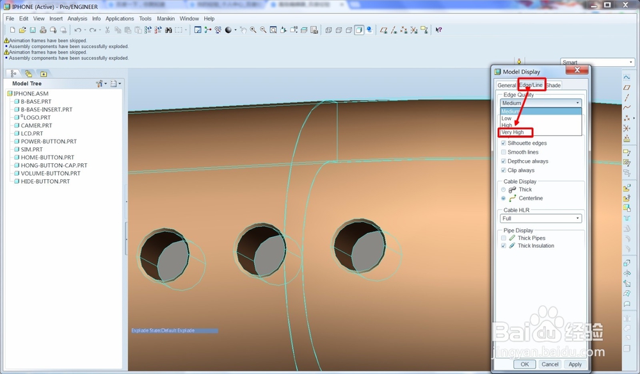Open the Smart selection filter dropdown
Image resolution: width=640 pixels, height=374 pixels.
coord(597,62)
